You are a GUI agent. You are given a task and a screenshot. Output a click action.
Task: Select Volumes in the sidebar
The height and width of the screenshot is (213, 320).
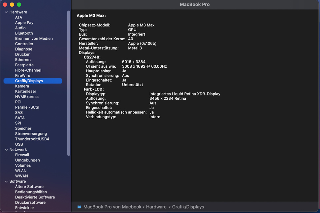[x=23, y=166]
